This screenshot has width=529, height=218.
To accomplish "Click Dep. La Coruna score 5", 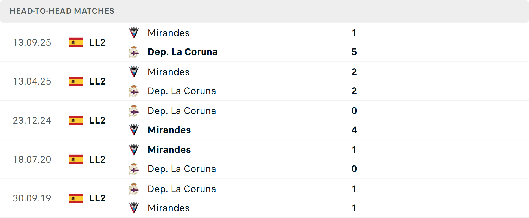I will tap(354, 52).
